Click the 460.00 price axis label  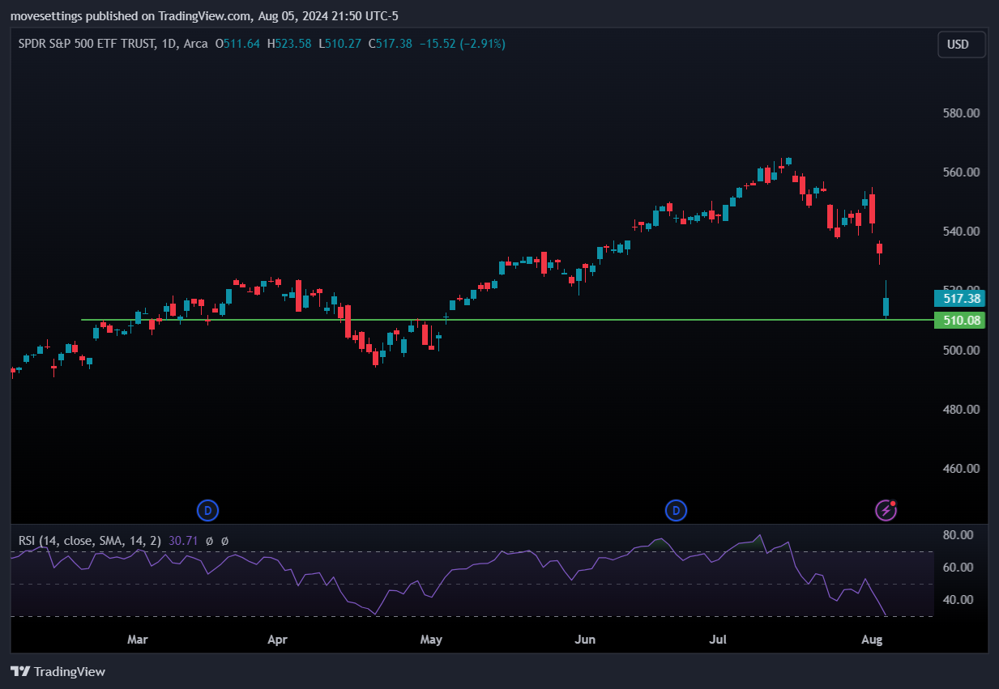click(x=963, y=469)
